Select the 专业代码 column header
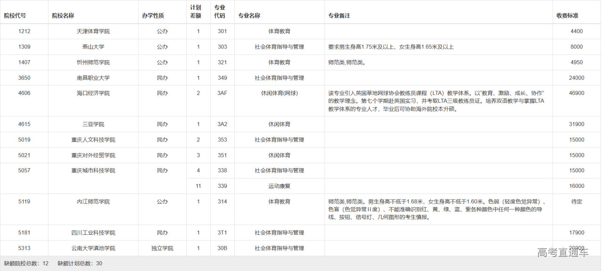The image size is (602, 271). tap(220, 12)
